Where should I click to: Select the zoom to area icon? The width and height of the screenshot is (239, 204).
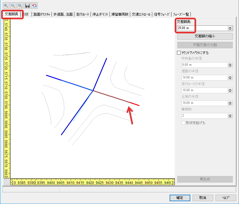pyautogui.click(x=20, y=6)
